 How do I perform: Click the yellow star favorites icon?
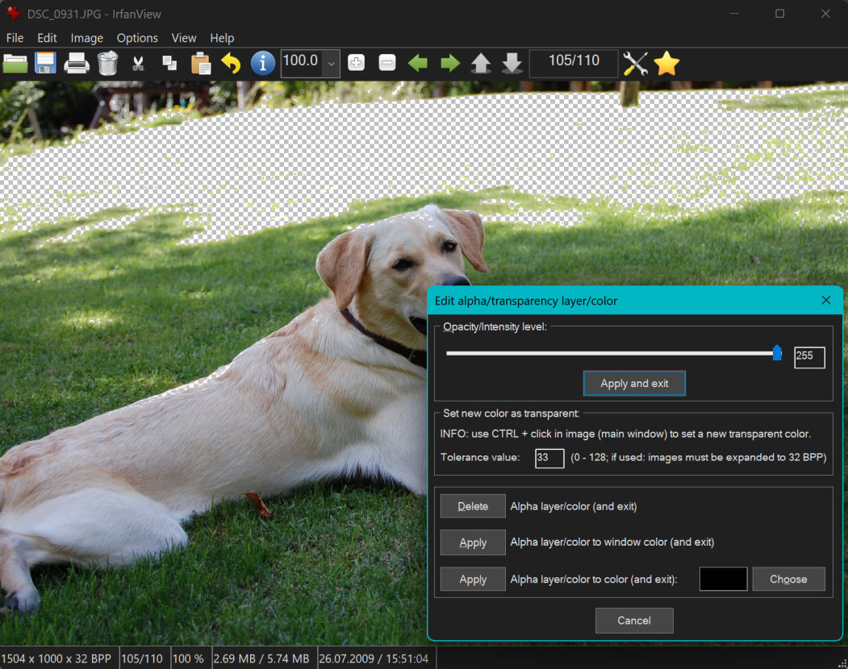coord(666,64)
